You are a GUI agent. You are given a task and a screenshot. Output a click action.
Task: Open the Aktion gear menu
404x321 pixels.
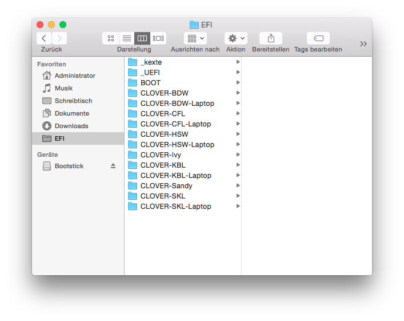pyautogui.click(x=236, y=38)
